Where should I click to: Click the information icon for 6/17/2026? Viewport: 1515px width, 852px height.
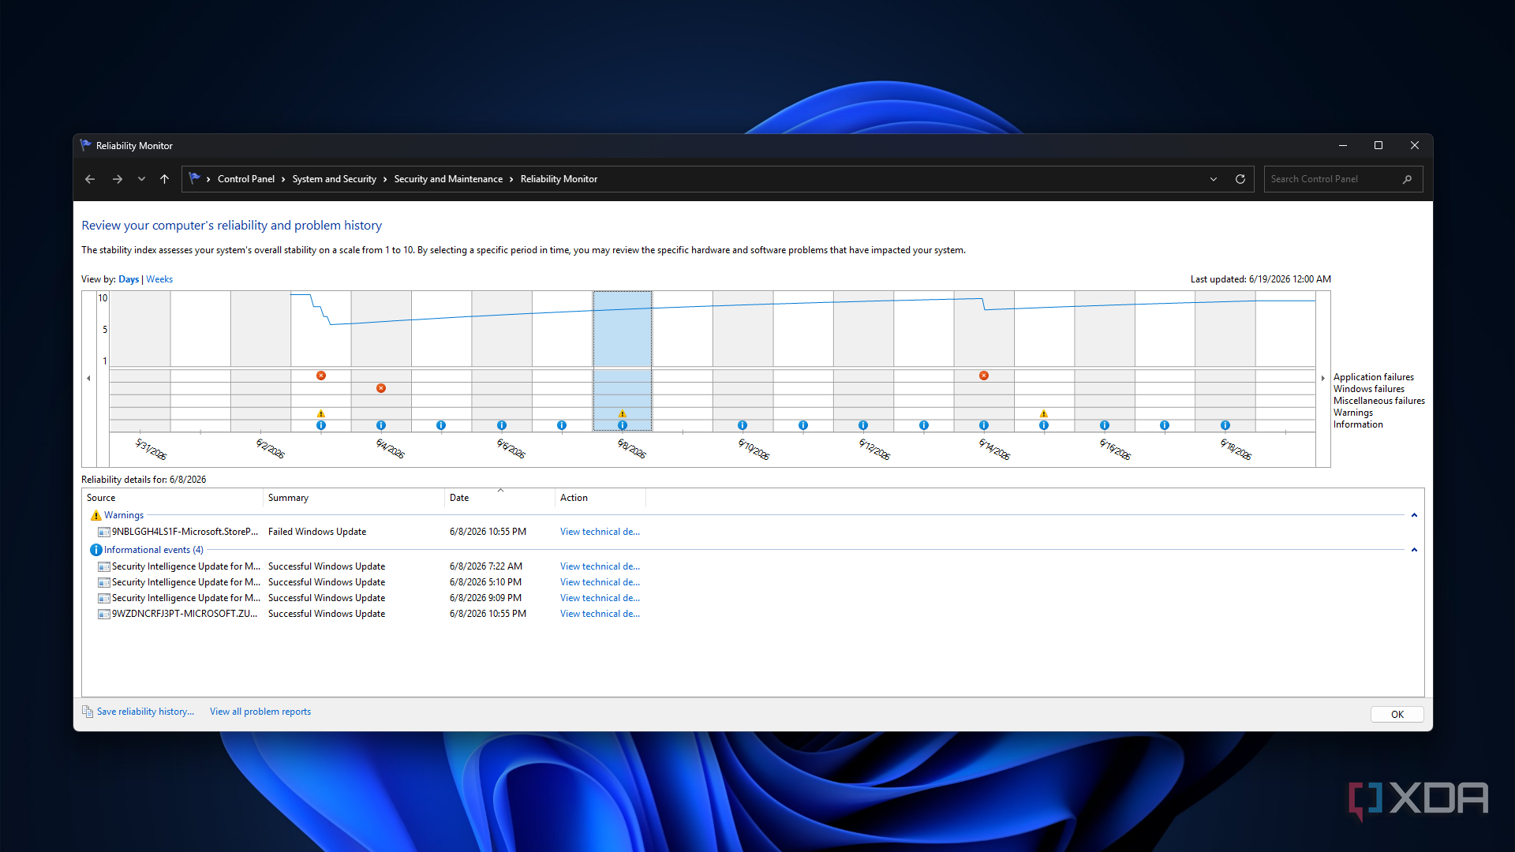(x=1165, y=425)
